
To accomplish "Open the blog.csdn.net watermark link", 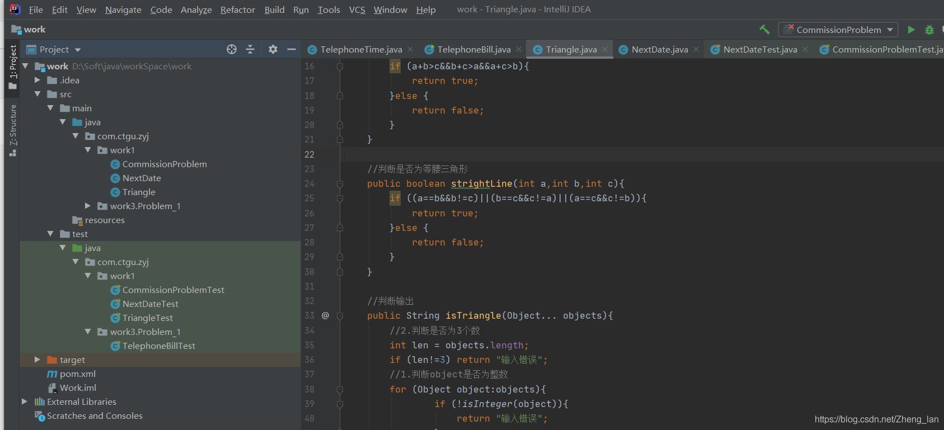I will pos(876,419).
